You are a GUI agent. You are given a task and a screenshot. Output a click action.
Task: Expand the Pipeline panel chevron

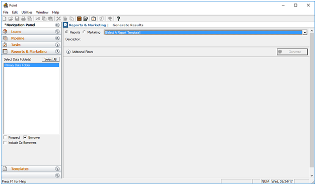click(x=57, y=38)
